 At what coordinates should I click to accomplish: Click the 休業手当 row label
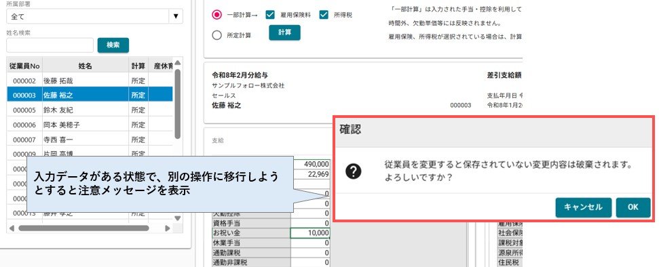click(x=251, y=243)
